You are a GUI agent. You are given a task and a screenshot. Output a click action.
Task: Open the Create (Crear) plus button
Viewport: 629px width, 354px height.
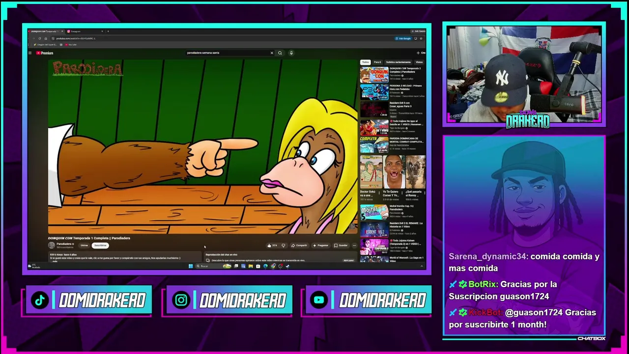421,53
